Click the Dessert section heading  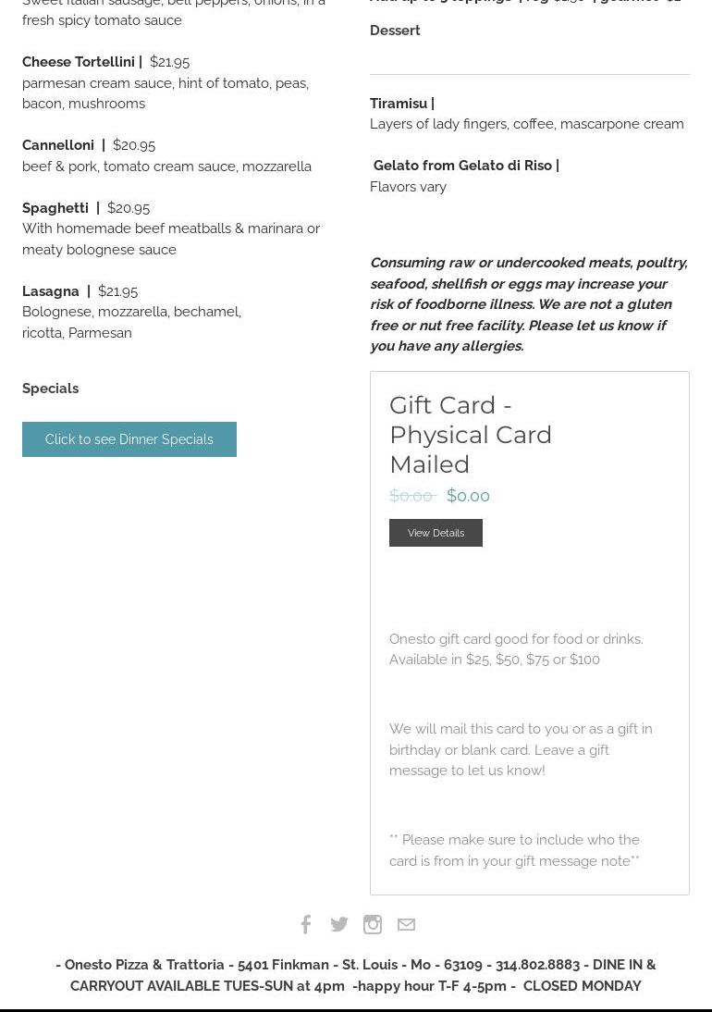coord(395,31)
